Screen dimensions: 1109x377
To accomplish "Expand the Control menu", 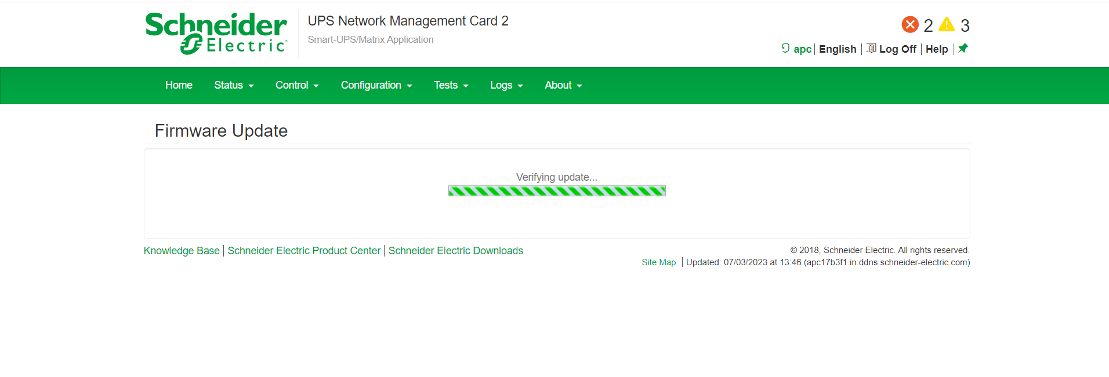I will pos(297,85).
